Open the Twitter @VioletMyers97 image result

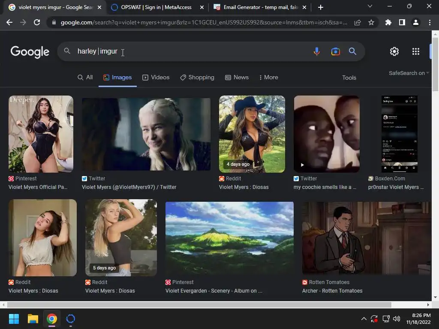(x=146, y=134)
